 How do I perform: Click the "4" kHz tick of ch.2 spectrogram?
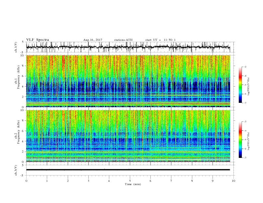click(x=23, y=141)
